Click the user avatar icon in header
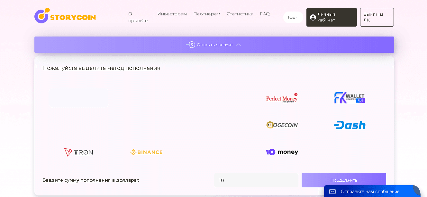427x197 pixels. pyautogui.click(x=313, y=17)
